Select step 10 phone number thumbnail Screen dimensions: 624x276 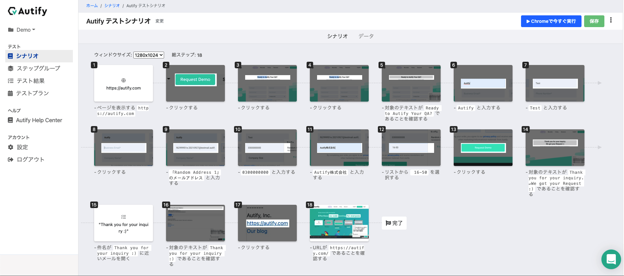pos(267,148)
